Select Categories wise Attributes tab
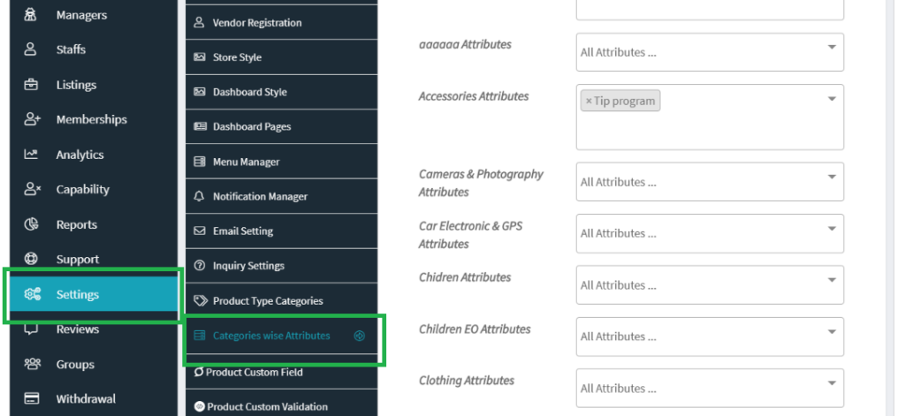Viewport: 905px width, 416px height. point(281,336)
